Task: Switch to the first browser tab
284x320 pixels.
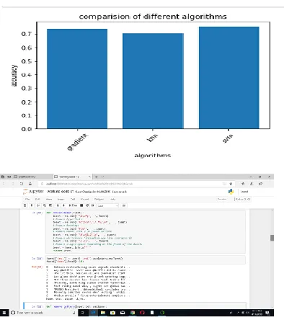Action: click(33, 177)
